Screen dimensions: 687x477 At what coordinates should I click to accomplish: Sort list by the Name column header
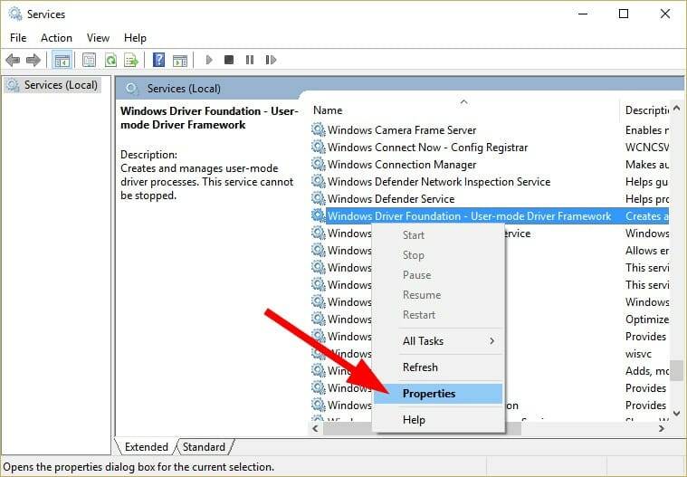(463, 110)
